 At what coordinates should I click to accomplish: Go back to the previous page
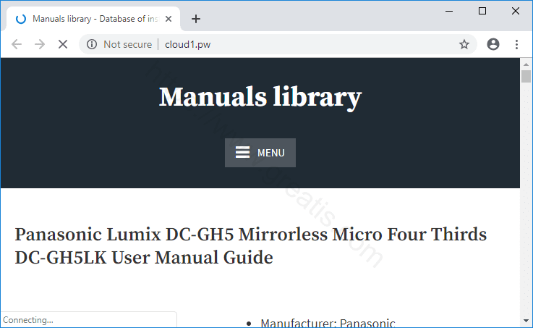point(17,44)
